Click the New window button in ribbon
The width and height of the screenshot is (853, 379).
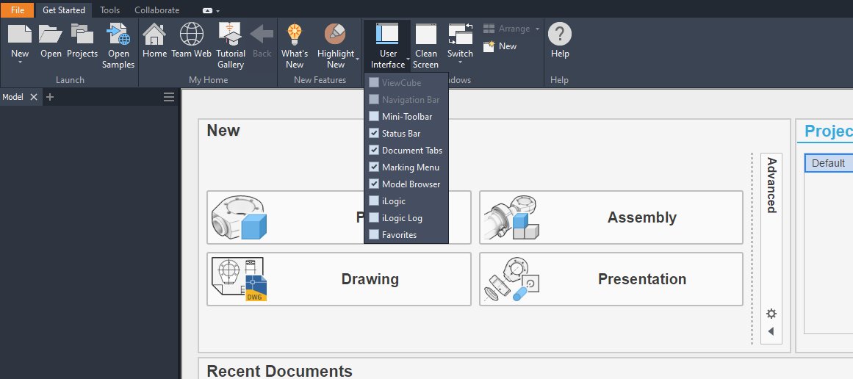point(500,46)
